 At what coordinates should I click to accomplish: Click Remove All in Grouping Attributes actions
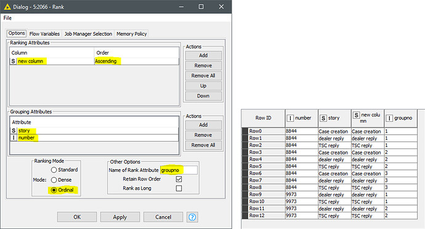(x=203, y=145)
